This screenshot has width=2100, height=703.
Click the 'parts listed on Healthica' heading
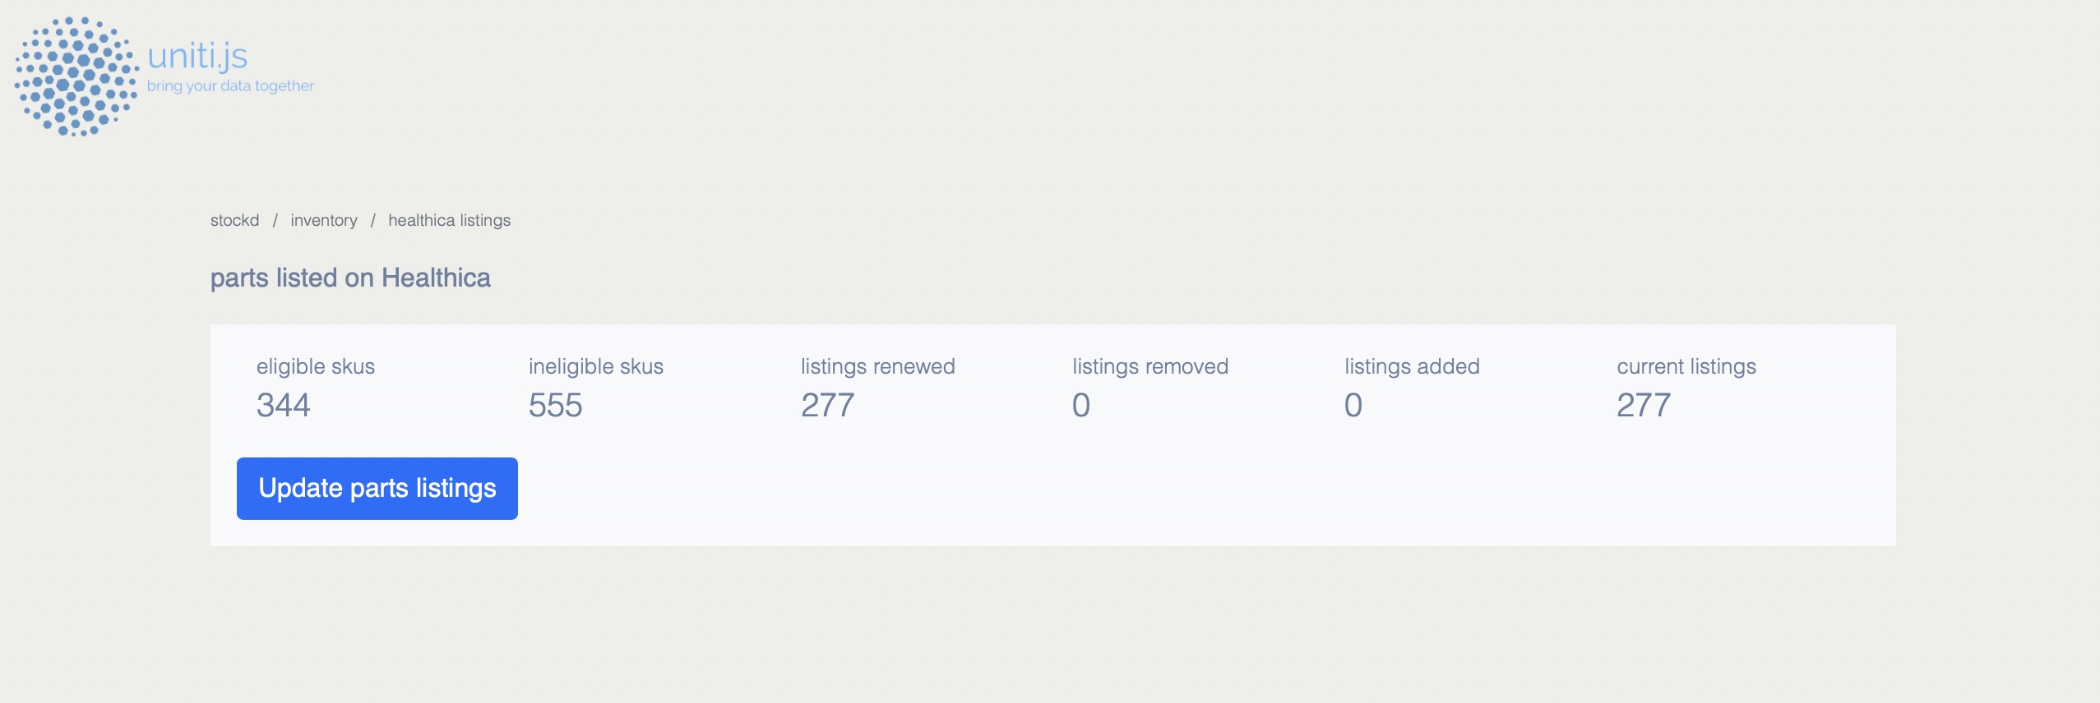point(350,278)
